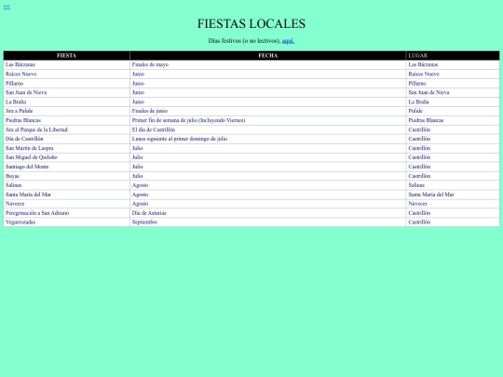The height and width of the screenshot is (377, 503).
Task: Click "Pillarno" in the FIESTA column
Action: (x=14, y=84)
